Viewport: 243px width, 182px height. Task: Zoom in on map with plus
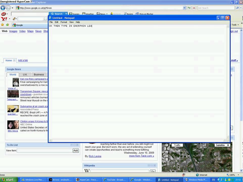click(x=167, y=156)
